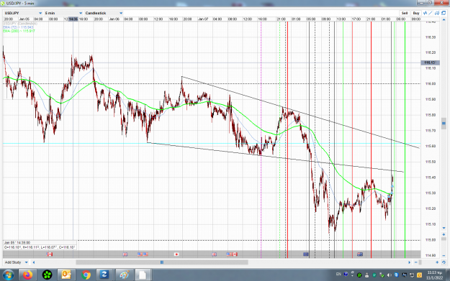
Task: Click the vertical price scrollbar thumb
Action: [x=444, y=124]
